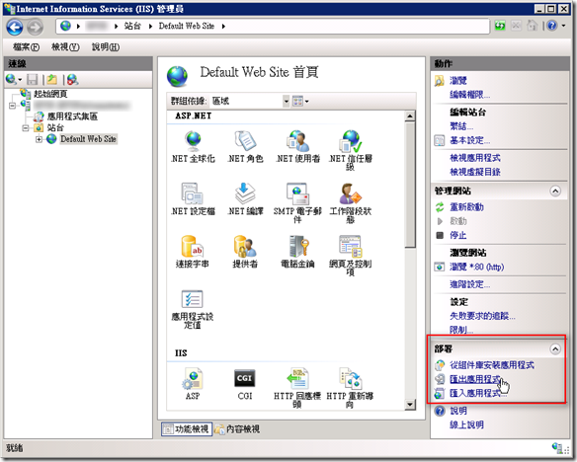Click the feature list scrollbar up arrow
The image size is (577, 462).
(x=410, y=116)
